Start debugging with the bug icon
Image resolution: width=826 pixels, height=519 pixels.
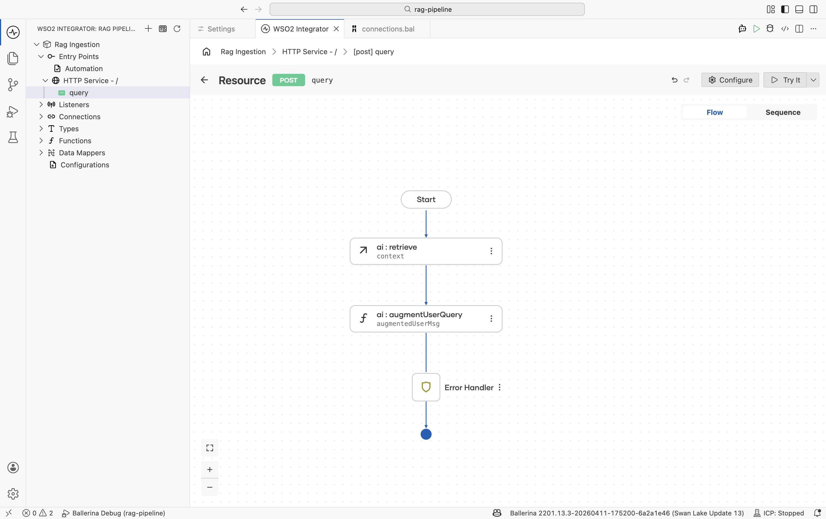click(x=770, y=29)
